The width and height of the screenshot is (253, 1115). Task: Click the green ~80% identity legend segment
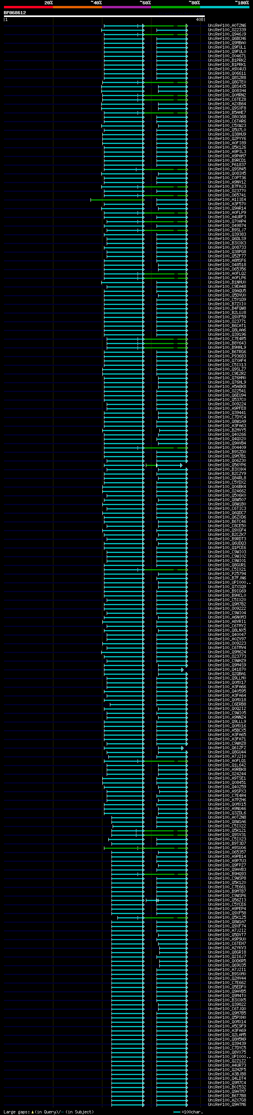pos(176,7)
